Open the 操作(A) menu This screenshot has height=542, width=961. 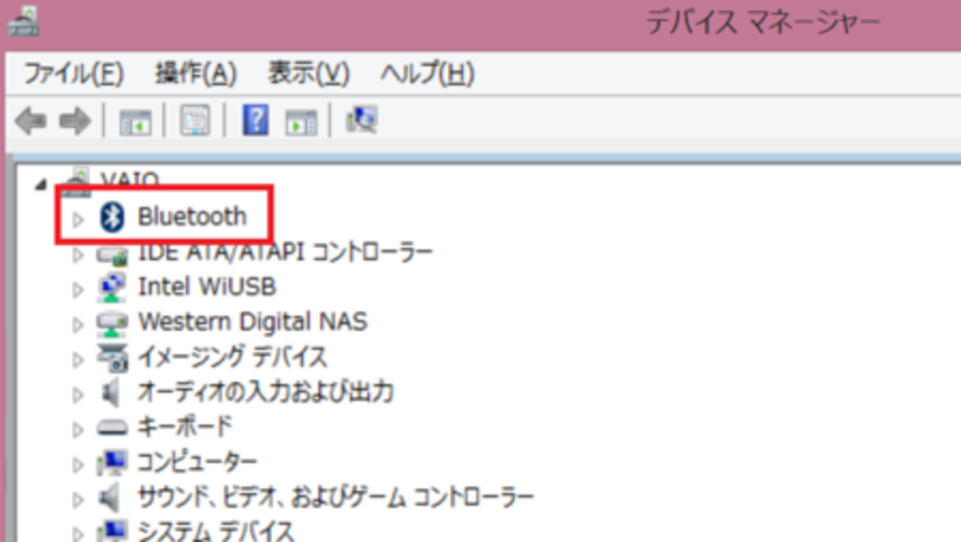[196, 74]
